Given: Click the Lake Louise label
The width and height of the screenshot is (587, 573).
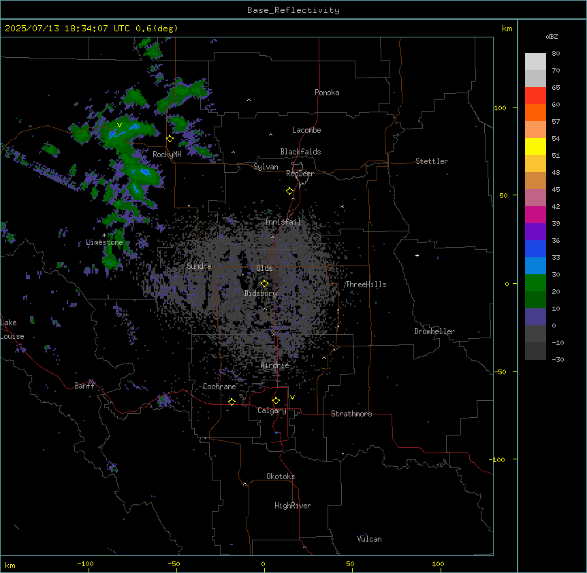Looking at the screenshot, I should pyautogui.click(x=12, y=329).
